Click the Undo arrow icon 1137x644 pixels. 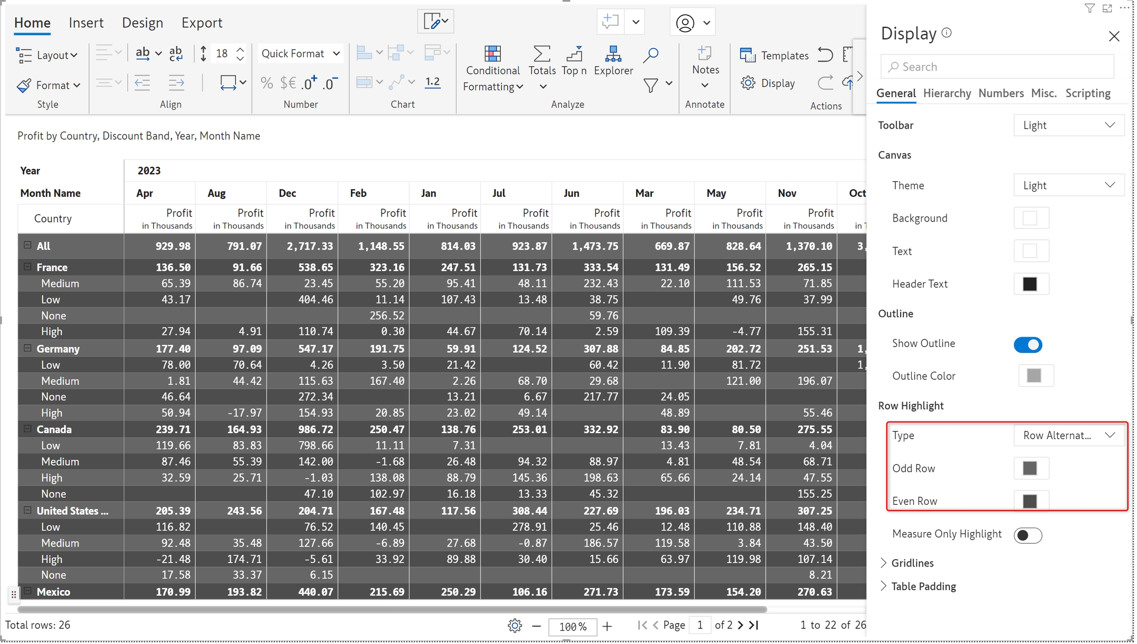(825, 55)
